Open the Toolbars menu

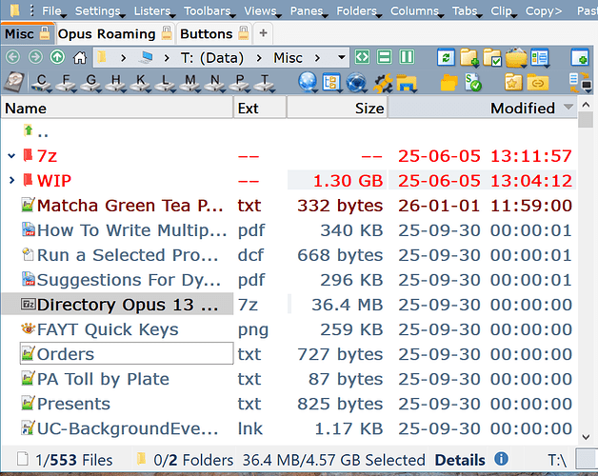coord(209,10)
